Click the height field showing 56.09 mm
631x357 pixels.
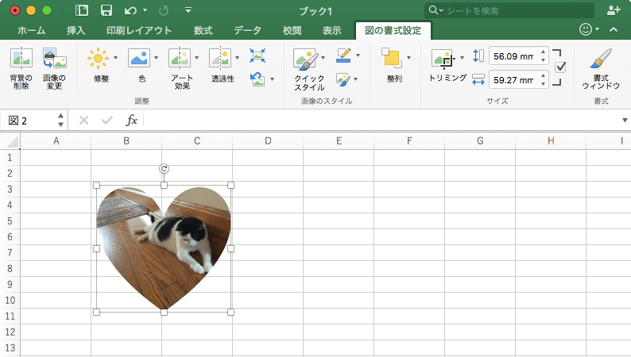coord(514,56)
